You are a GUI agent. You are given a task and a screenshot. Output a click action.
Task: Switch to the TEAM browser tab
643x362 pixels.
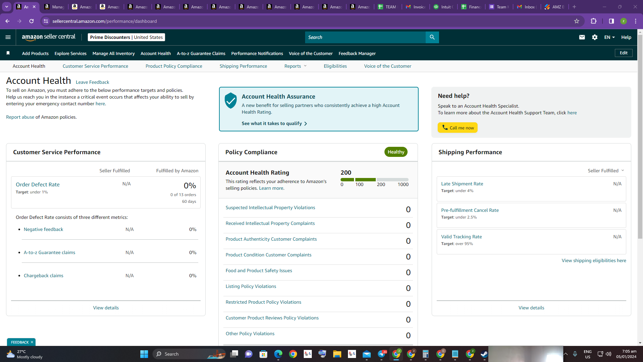[x=387, y=7]
